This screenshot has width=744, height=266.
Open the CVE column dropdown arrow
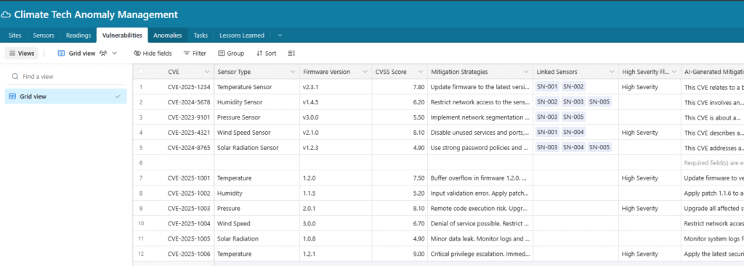(207, 72)
